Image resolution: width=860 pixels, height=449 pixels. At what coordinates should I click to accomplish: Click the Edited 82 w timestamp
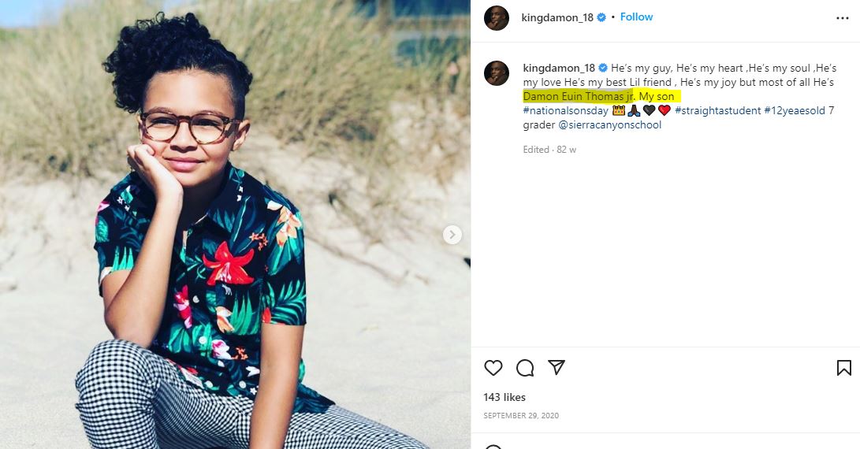(x=549, y=150)
